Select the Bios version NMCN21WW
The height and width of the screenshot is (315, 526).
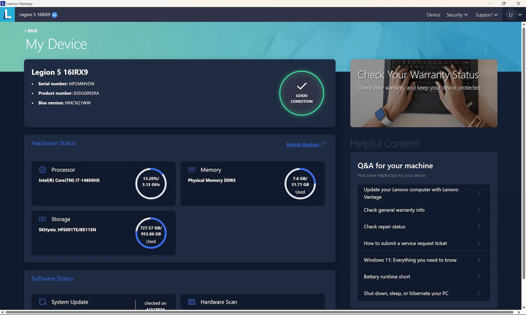point(78,103)
